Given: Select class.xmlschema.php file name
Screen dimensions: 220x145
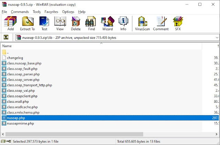Looking at the screenshot, I should (x=23, y=112).
